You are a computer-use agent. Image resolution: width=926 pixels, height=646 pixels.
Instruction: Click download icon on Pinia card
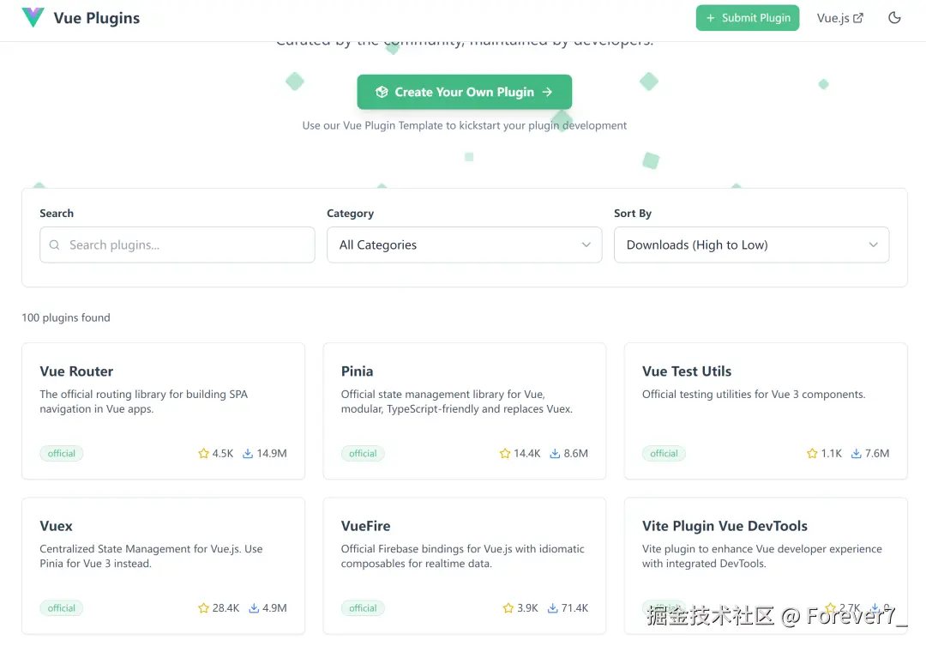coord(555,453)
